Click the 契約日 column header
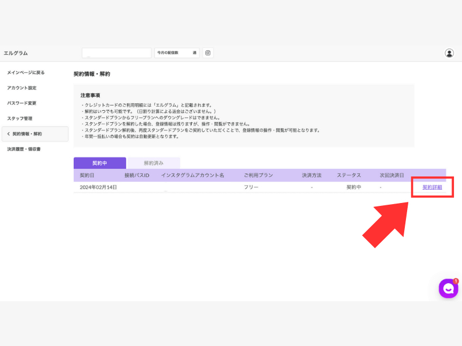Screen dimensions: 462x346 coord(87,175)
